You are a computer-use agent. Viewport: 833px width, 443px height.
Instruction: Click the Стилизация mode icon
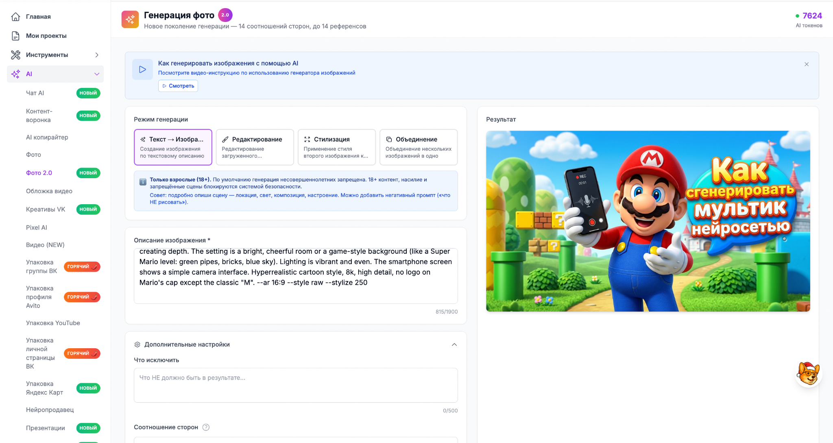(307, 140)
